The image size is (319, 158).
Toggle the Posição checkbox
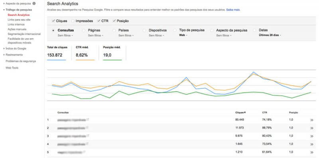pyautogui.click(x=114, y=21)
